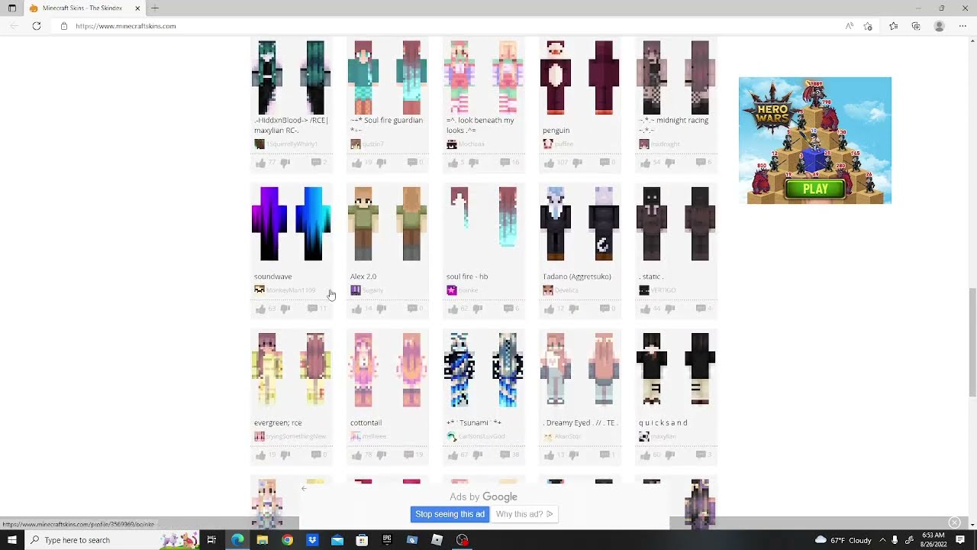Open MonkeyMan1109 author profile
This screenshot has width=977, height=550.
[291, 290]
